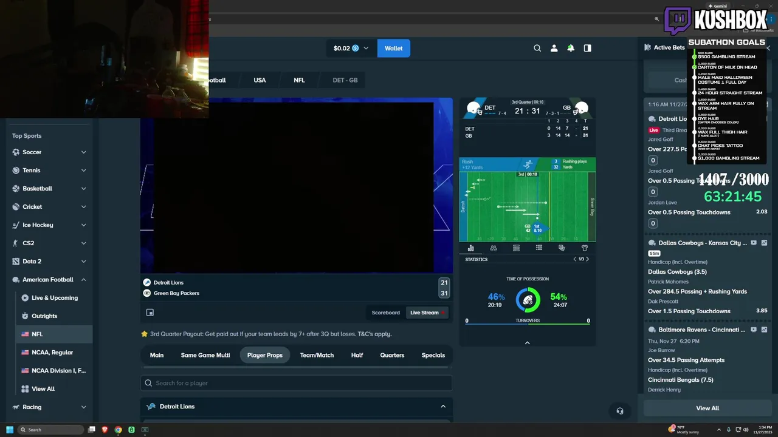
Task: Open the Active Bets panel header
Action: [669, 47]
